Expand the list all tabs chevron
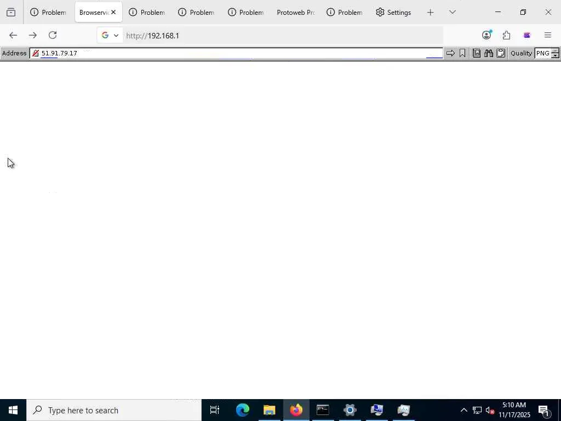The image size is (561, 421). coord(452,12)
